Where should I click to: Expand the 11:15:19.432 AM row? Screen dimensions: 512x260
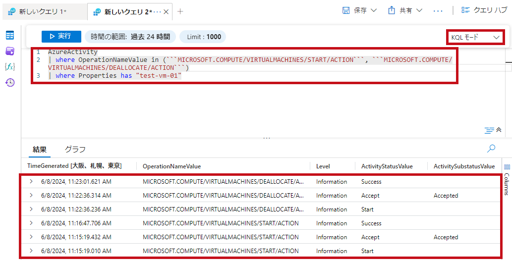point(31,237)
